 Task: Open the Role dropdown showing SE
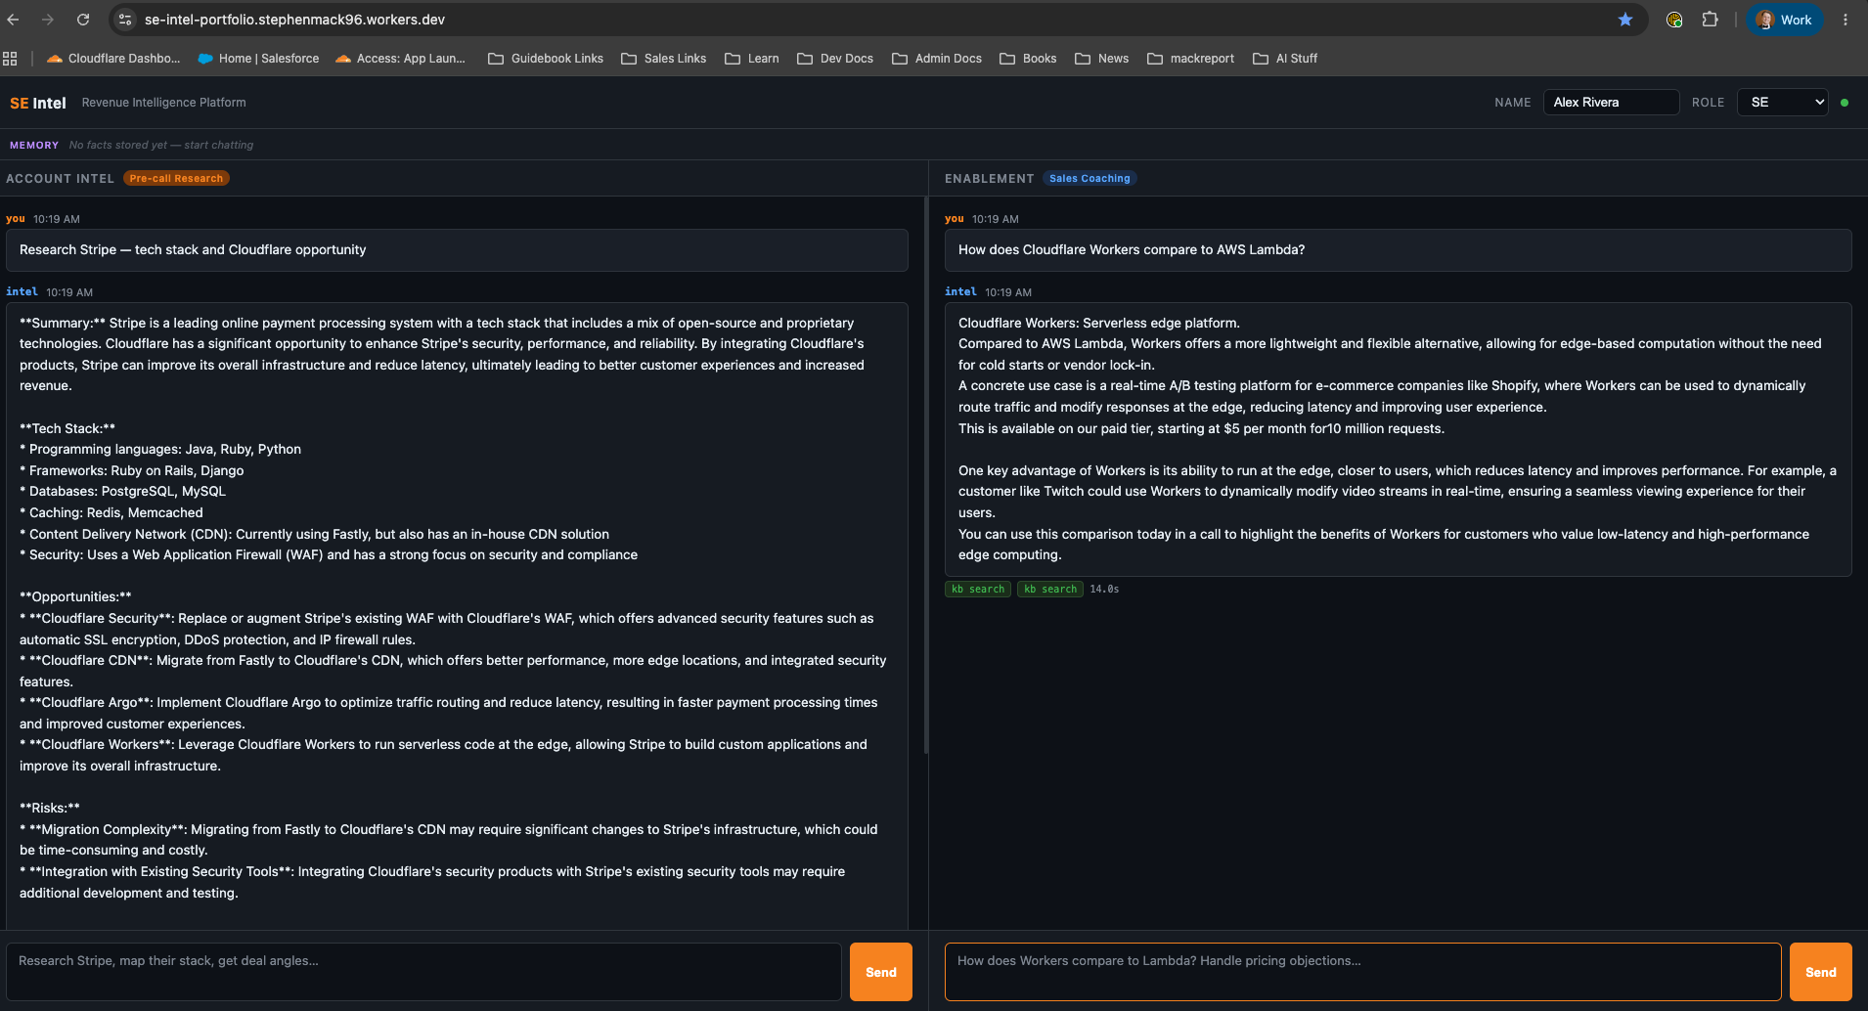(1783, 102)
